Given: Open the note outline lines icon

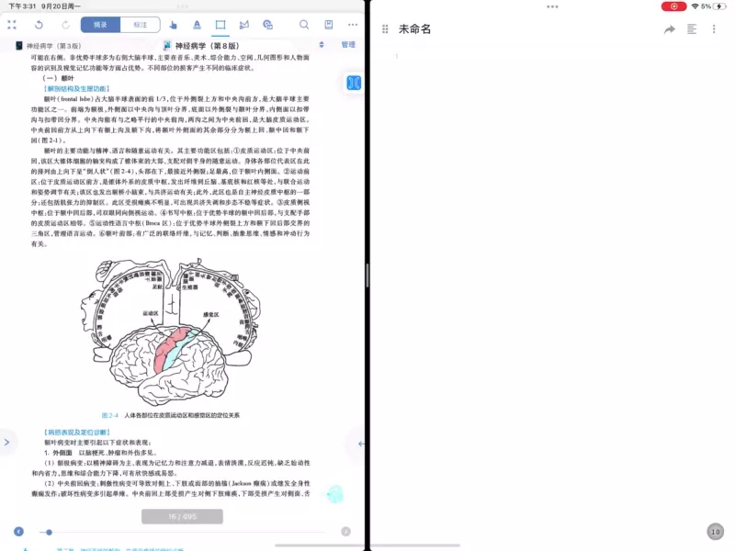Looking at the screenshot, I should click(x=692, y=29).
